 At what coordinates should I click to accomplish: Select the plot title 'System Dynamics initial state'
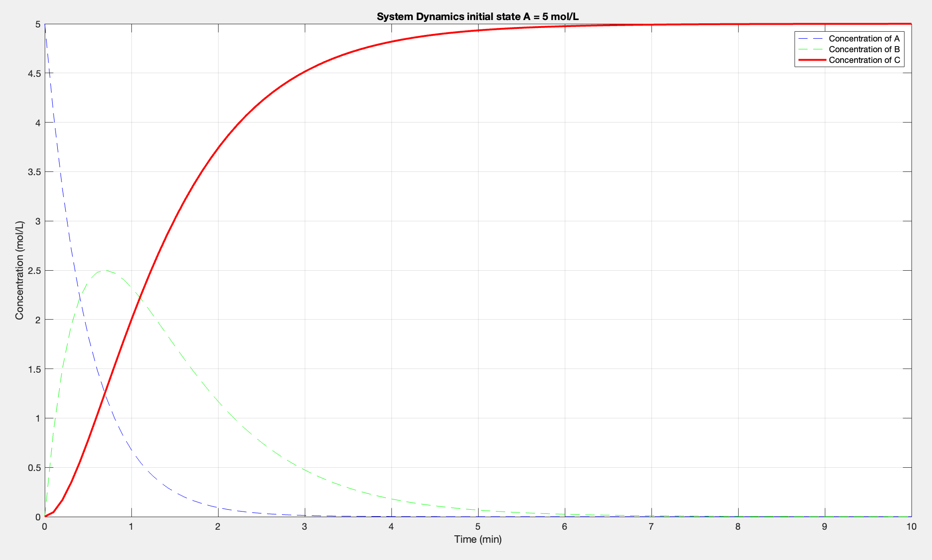478,17
